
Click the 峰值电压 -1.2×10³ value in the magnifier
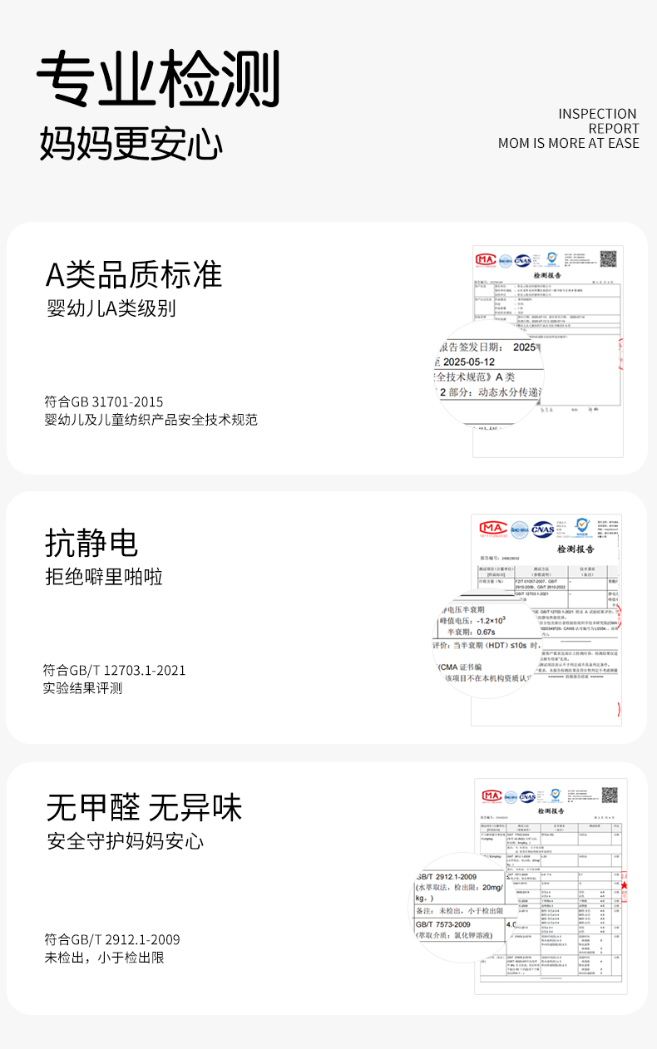tap(472, 620)
